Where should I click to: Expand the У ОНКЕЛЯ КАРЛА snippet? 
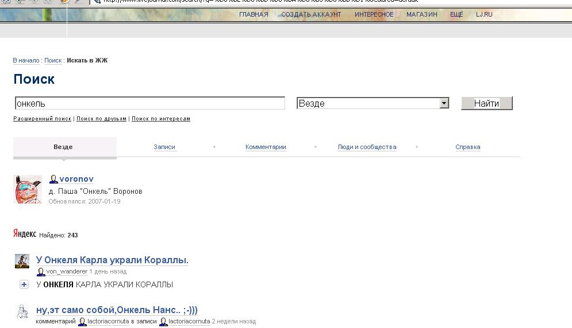(x=24, y=284)
